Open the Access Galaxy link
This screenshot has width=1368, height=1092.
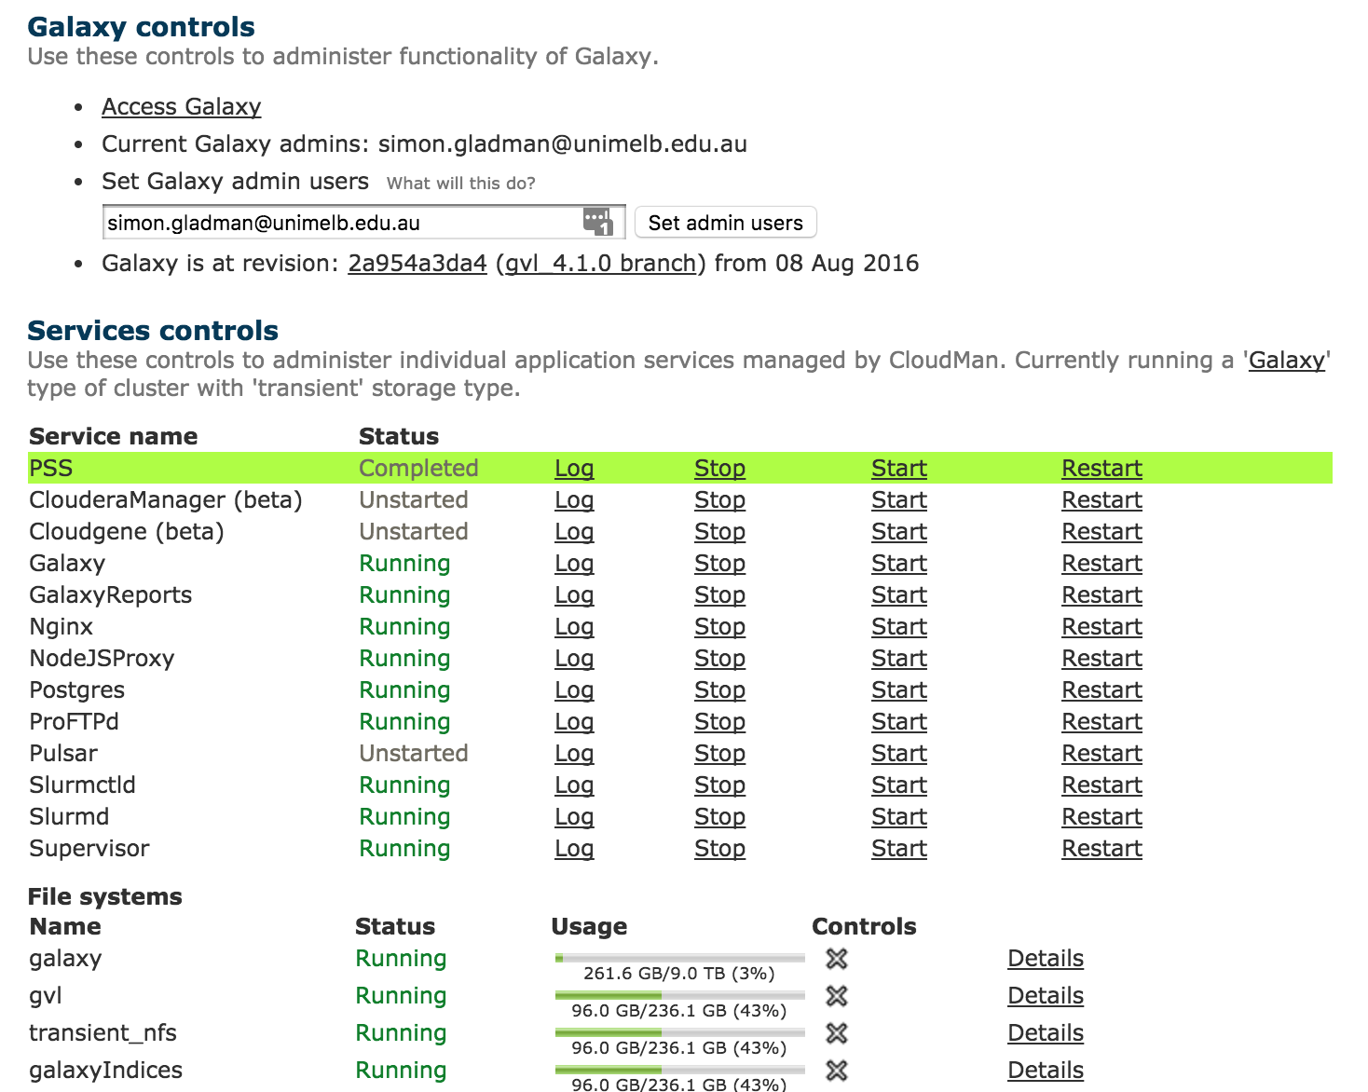coord(182,107)
